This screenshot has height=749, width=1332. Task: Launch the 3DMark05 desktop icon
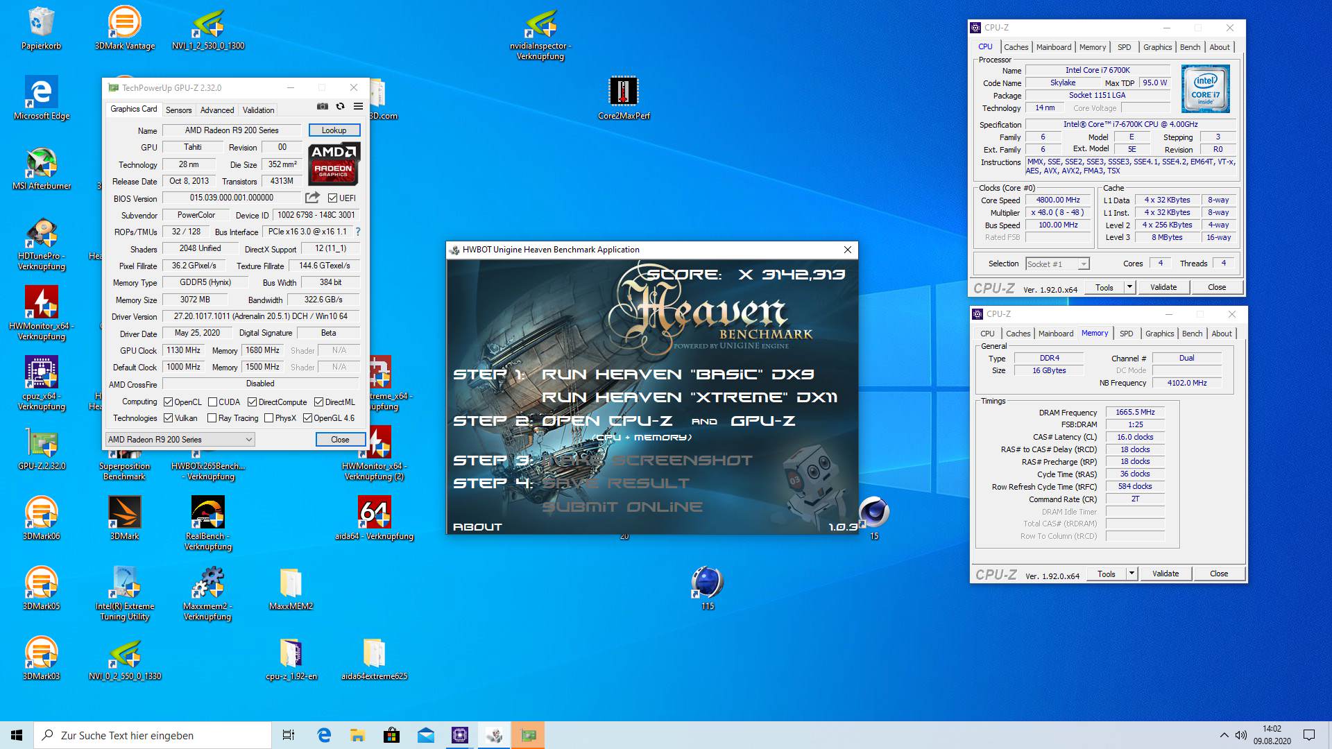click(42, 588)
